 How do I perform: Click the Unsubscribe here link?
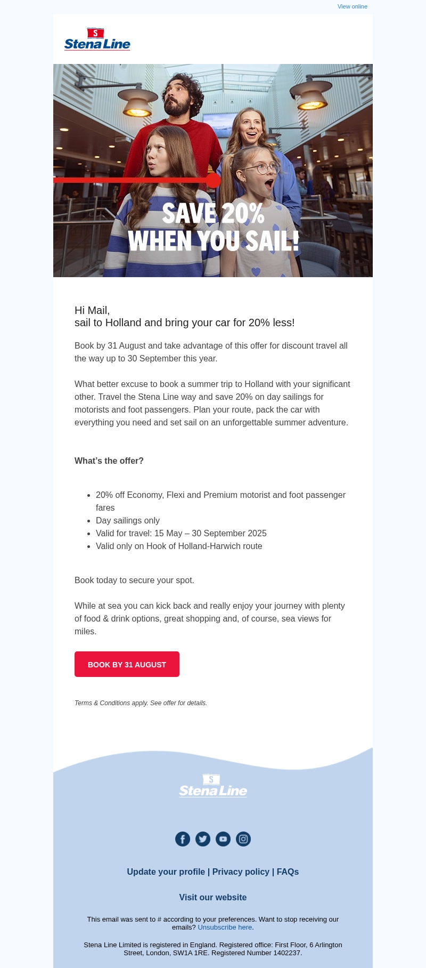pyautogui.click(x=225, y=927)
